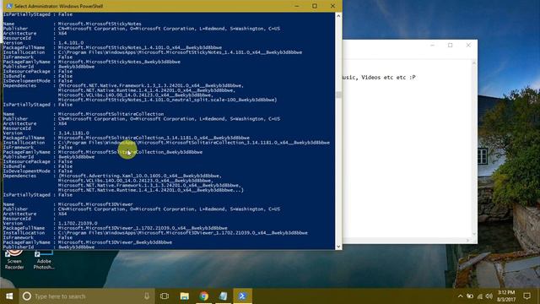Click Notepad scrollbar down arrow
The image size is (540, 304).
(474, 234)
